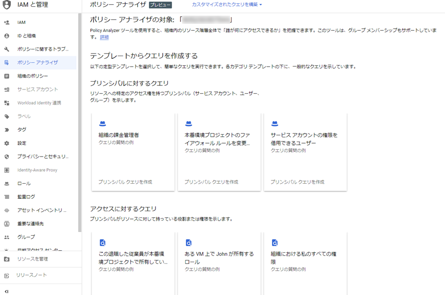Image resolution: width=445 pixels, height=295 pixels.
Task: Click the ポリシー アナライザ sidebar icon
Action: click(x=7, y=62)
